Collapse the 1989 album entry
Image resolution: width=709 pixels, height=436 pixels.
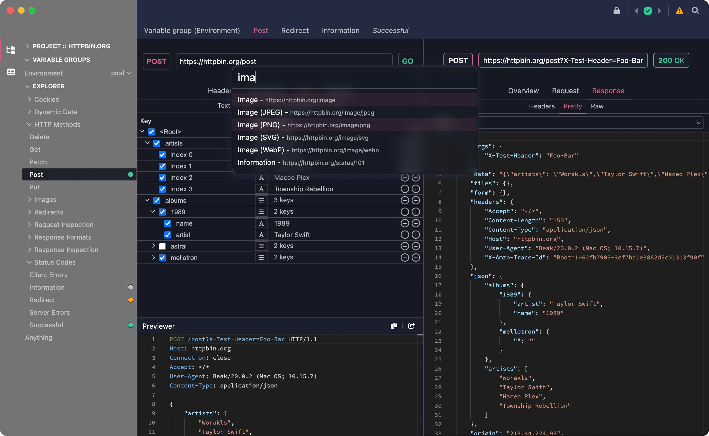[152, 211]
